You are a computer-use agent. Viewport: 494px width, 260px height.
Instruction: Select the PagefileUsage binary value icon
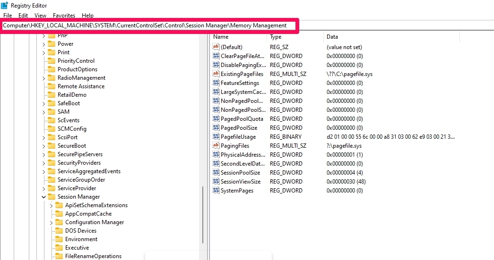(216, 137)
